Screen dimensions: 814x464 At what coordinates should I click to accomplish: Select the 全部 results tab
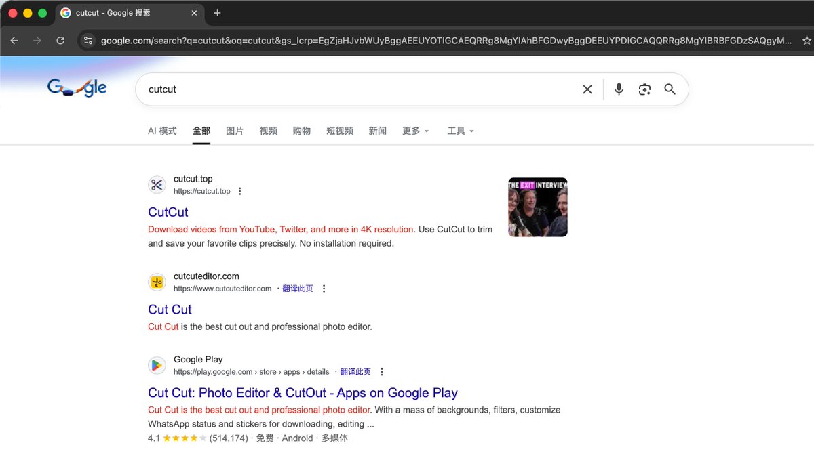201,131
